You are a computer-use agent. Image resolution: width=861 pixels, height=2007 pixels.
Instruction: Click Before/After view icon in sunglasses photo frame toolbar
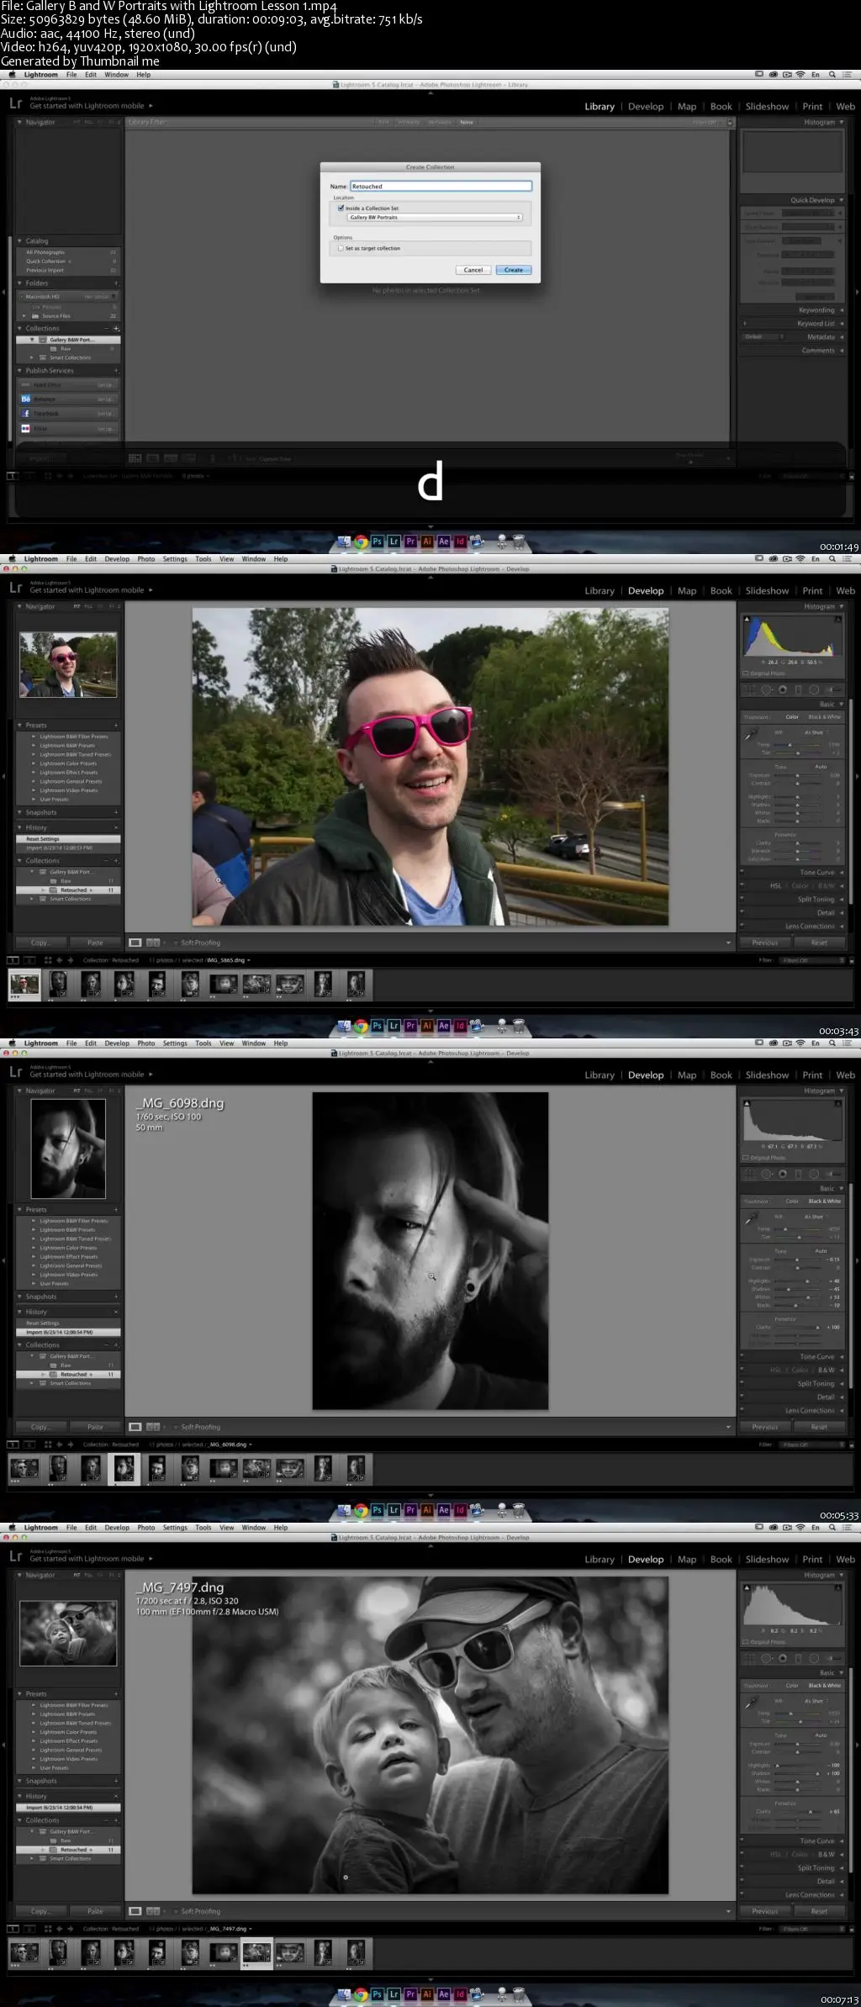pyautogui.click(x=153, y=943)
